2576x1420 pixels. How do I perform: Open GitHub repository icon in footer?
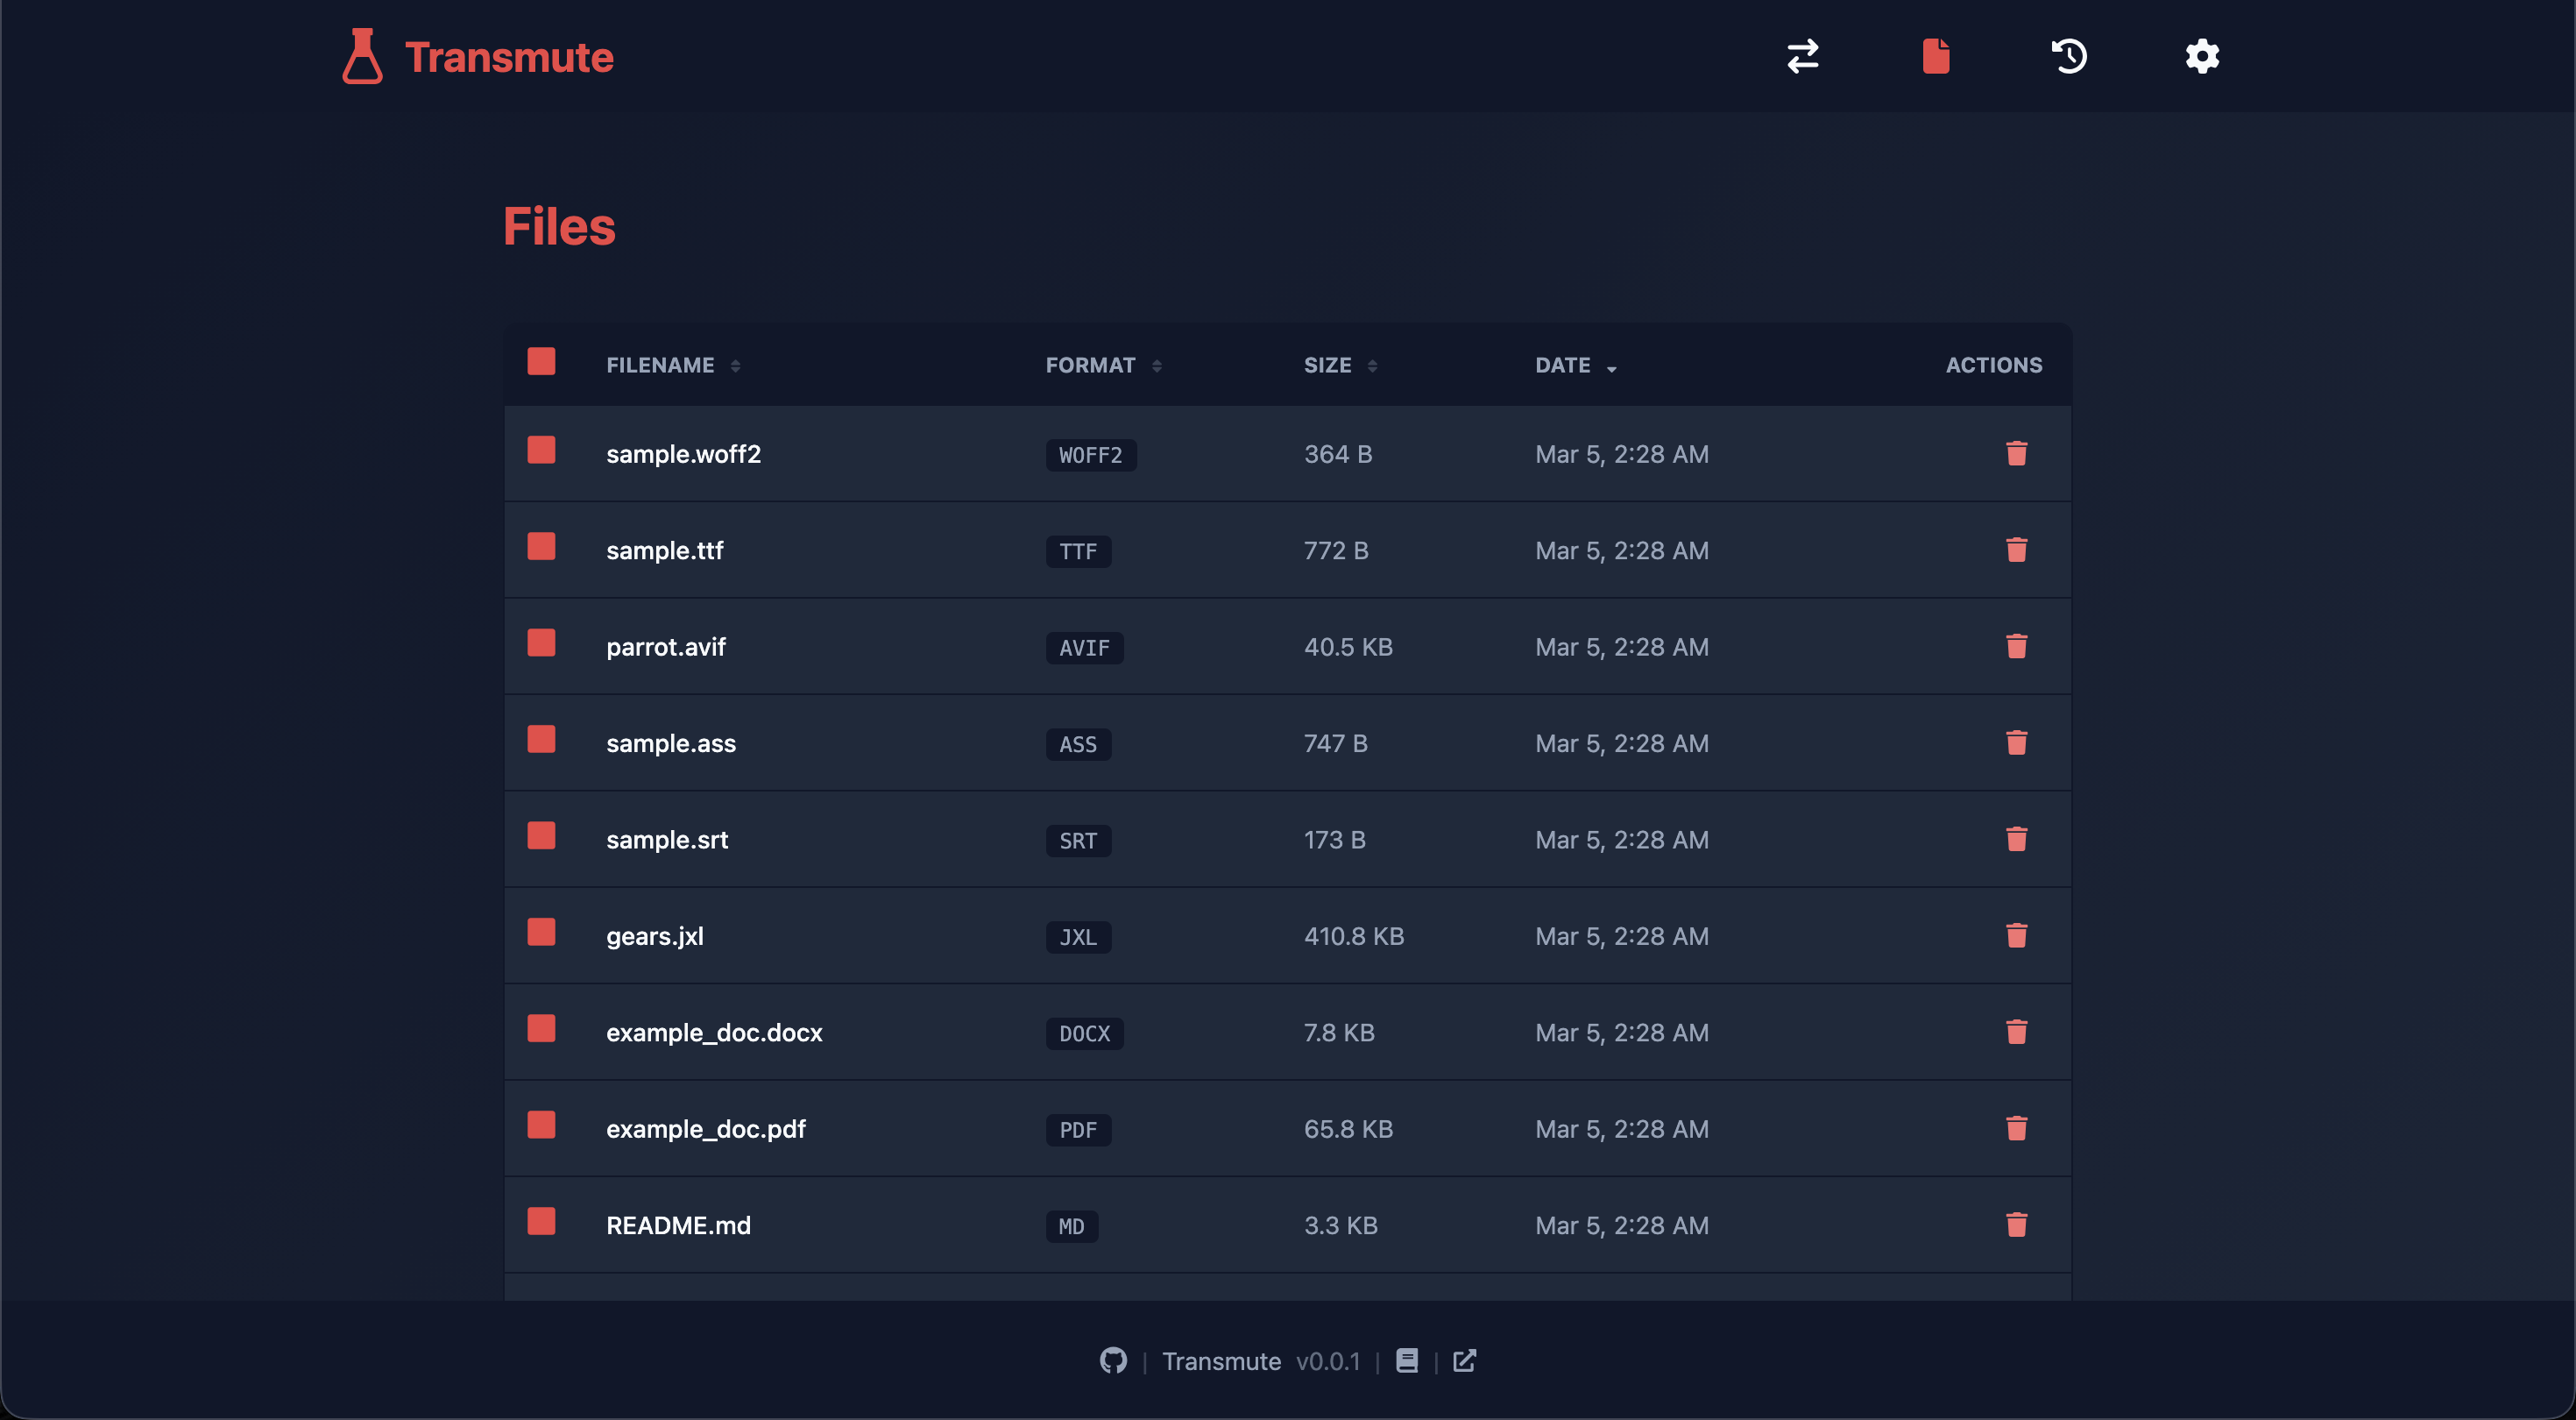click(1113, 1361)
